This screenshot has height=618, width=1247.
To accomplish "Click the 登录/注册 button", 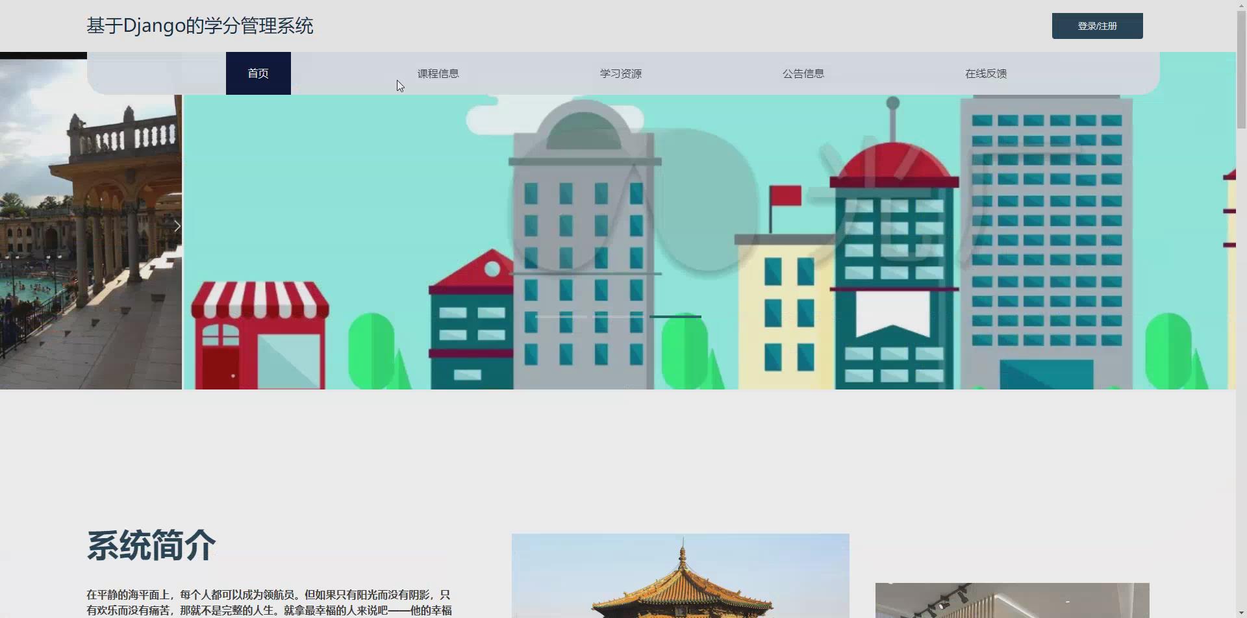I will 1097,26.
